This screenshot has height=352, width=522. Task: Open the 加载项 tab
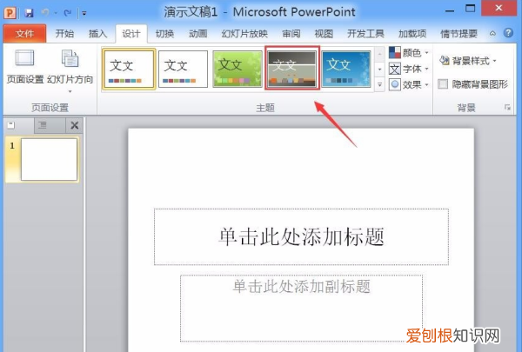(x=412, y=34)
